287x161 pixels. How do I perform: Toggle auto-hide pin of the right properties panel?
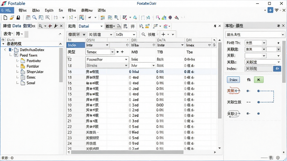coord(278,26)
